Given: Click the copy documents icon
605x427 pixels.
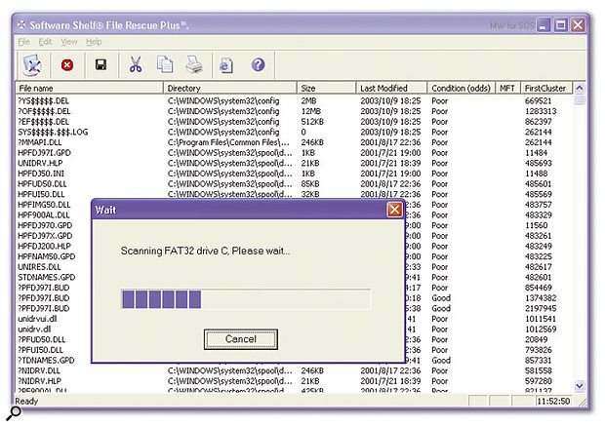Looking at the screenshot, I should coord(165,65).
